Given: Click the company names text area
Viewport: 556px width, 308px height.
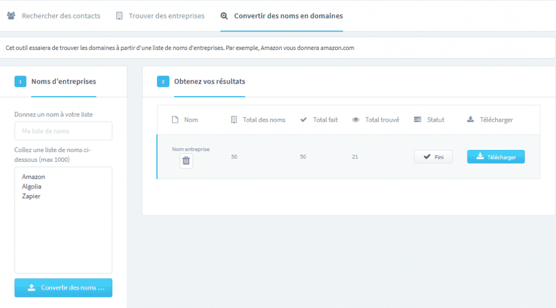Looking at the screenshot, I should [x=64, y=220].
